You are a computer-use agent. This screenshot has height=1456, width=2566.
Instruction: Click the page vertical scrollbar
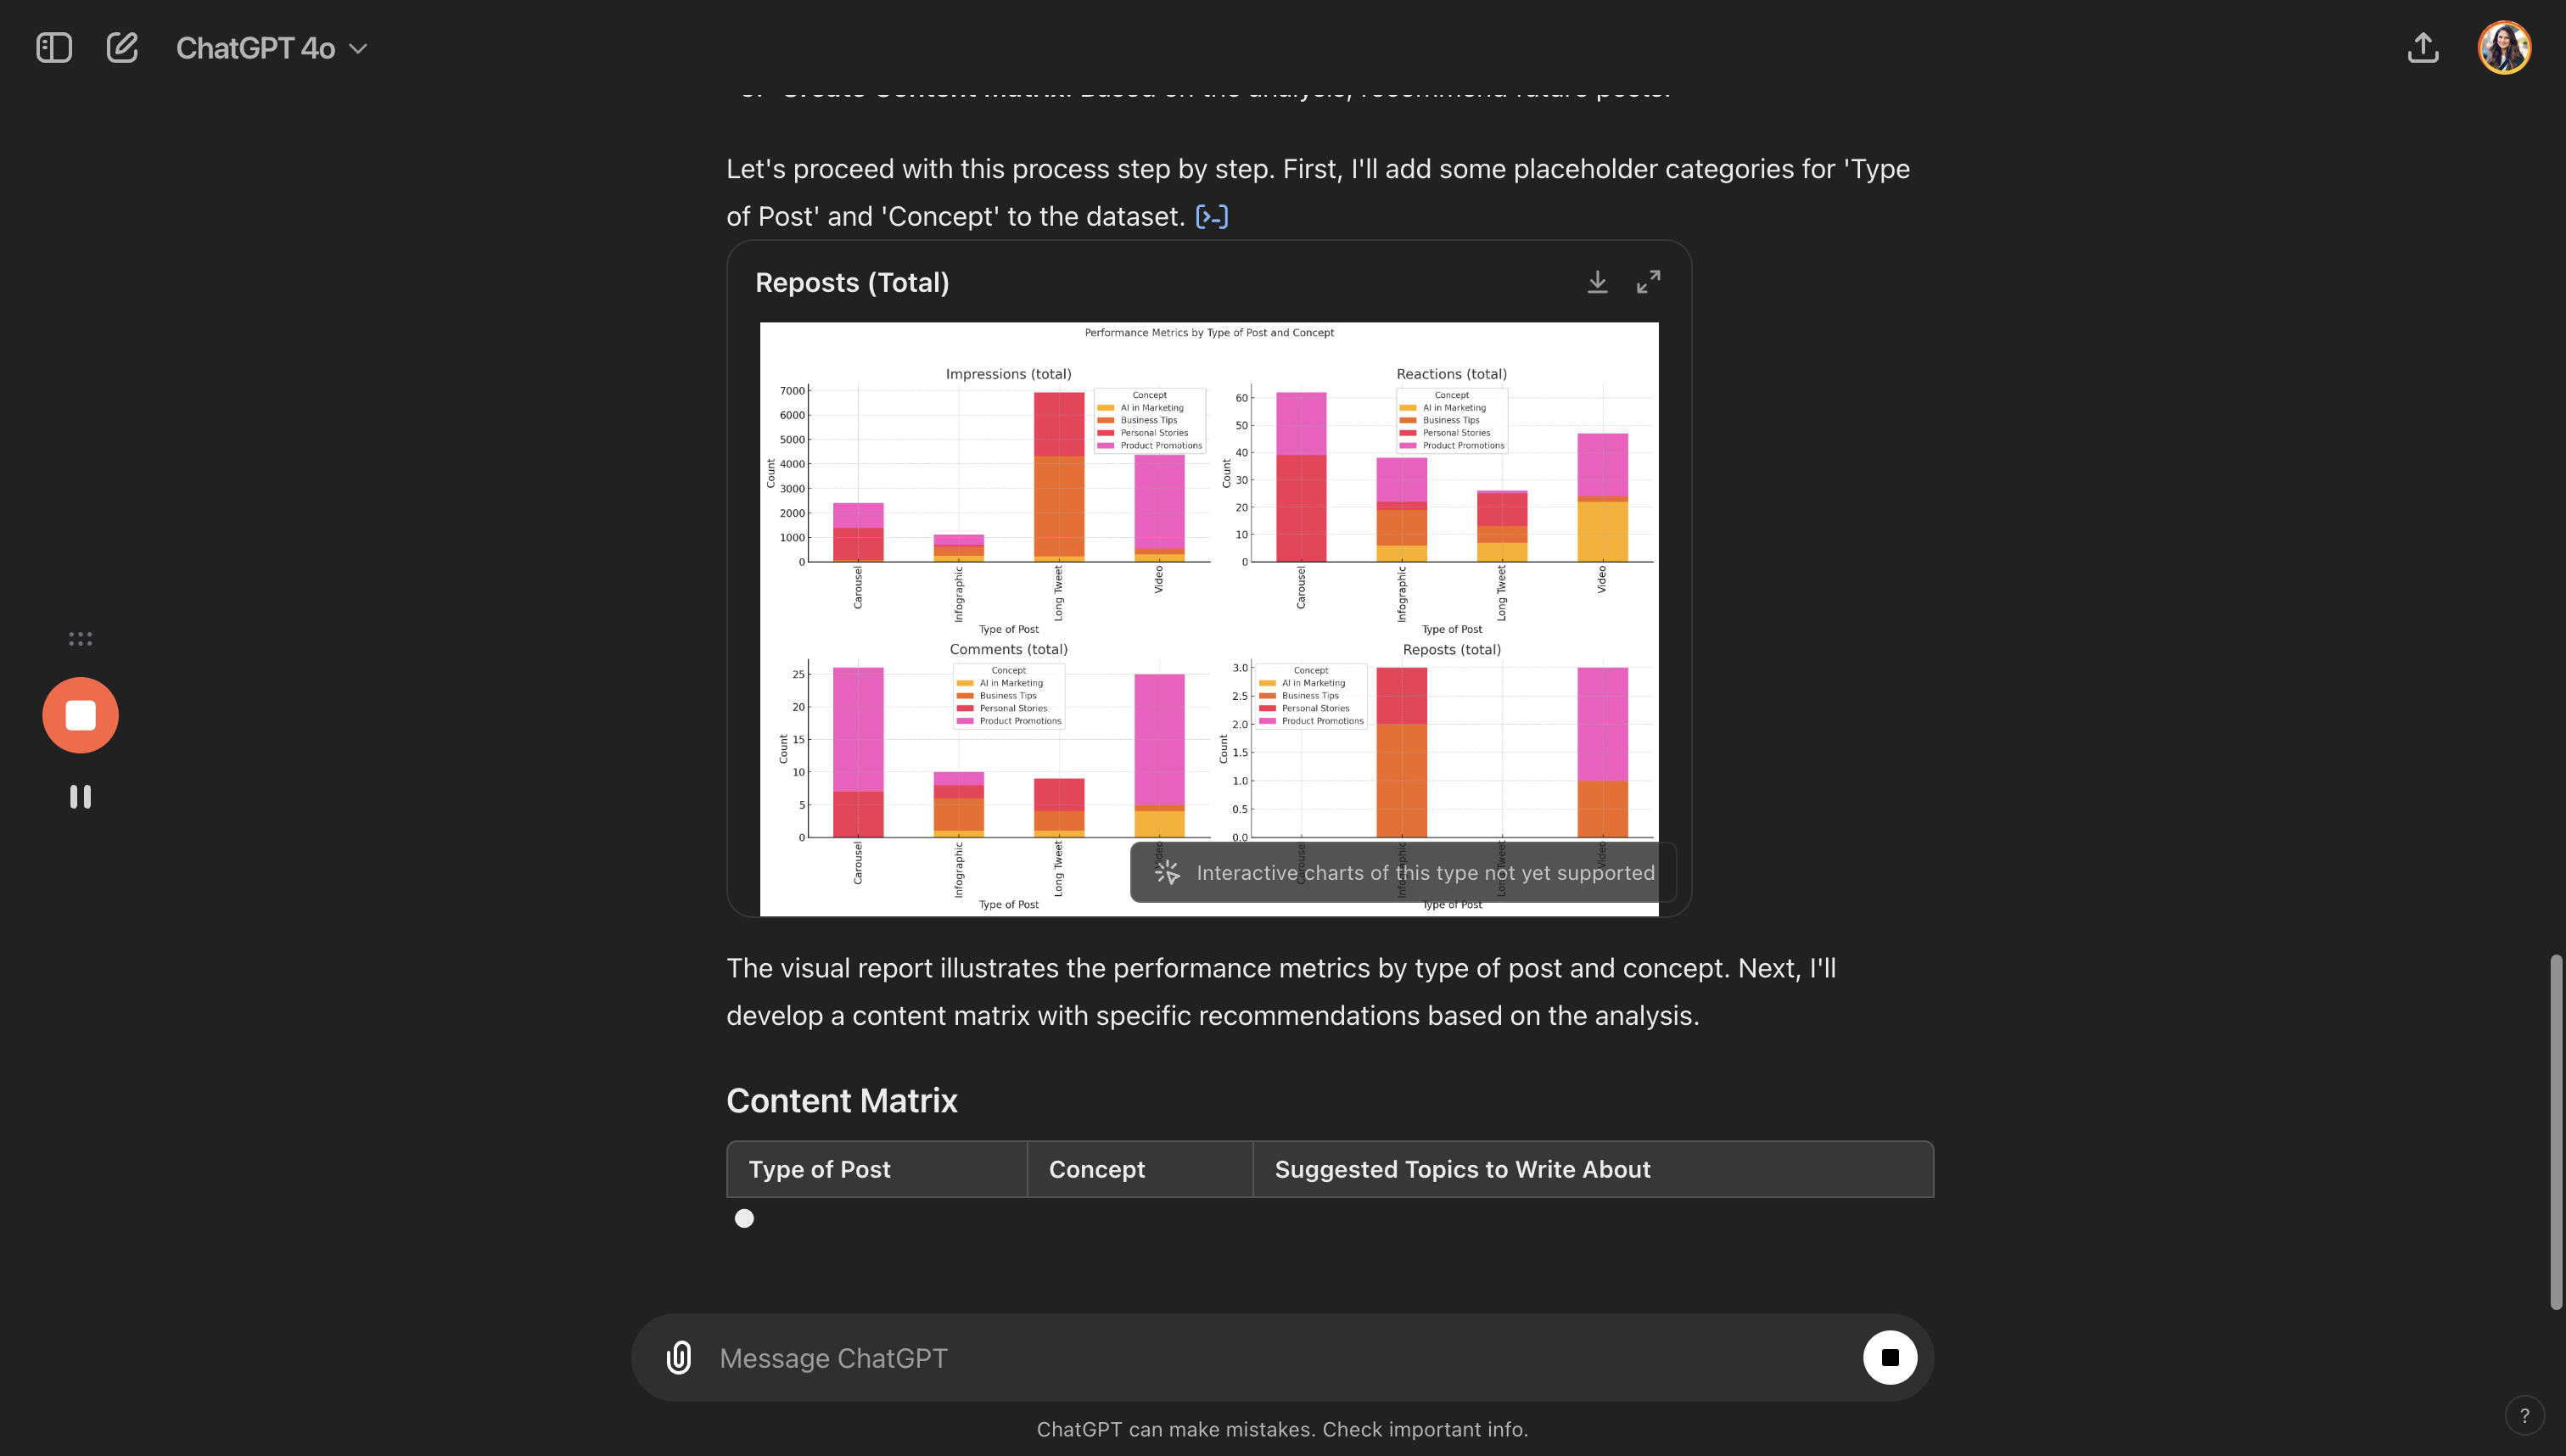[x=2556, y=1130]
